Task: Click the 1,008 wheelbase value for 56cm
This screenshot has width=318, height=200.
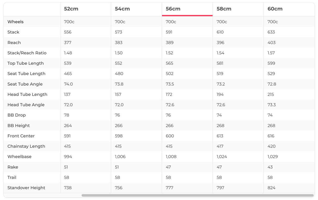Action: (x=171, y=157)
